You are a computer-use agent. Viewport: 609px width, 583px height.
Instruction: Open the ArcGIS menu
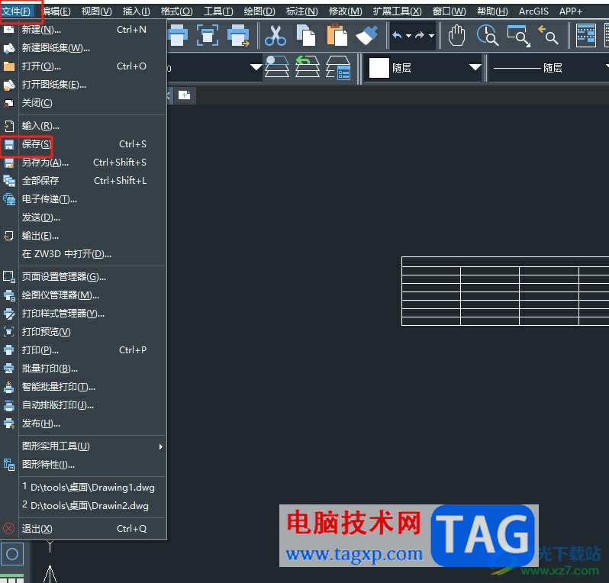[533, 11]
